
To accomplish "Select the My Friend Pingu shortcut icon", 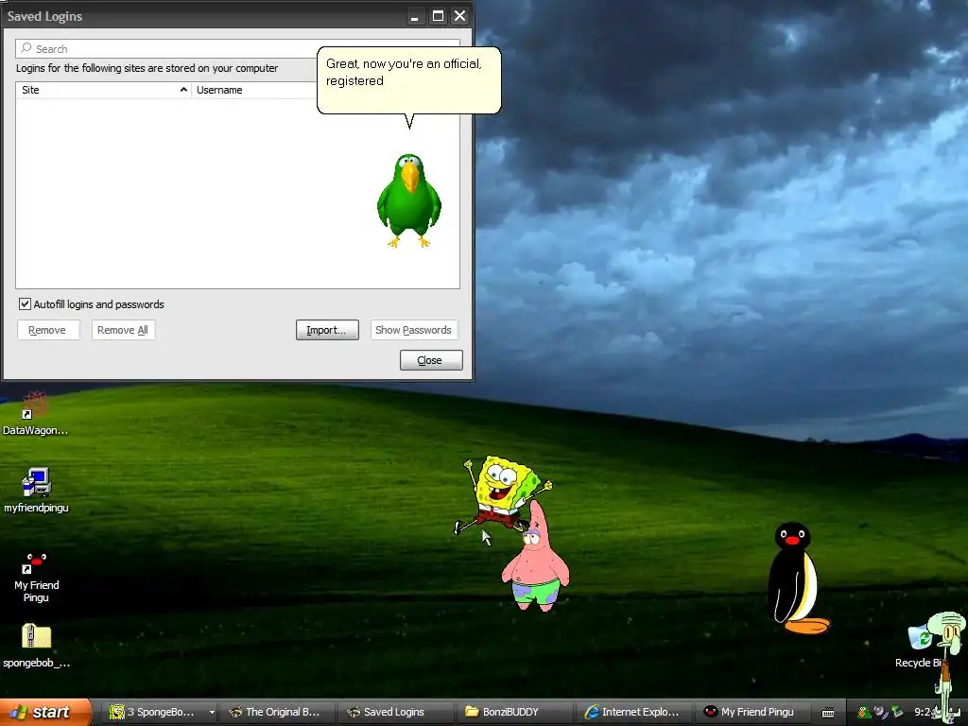I will pos(37,578).
